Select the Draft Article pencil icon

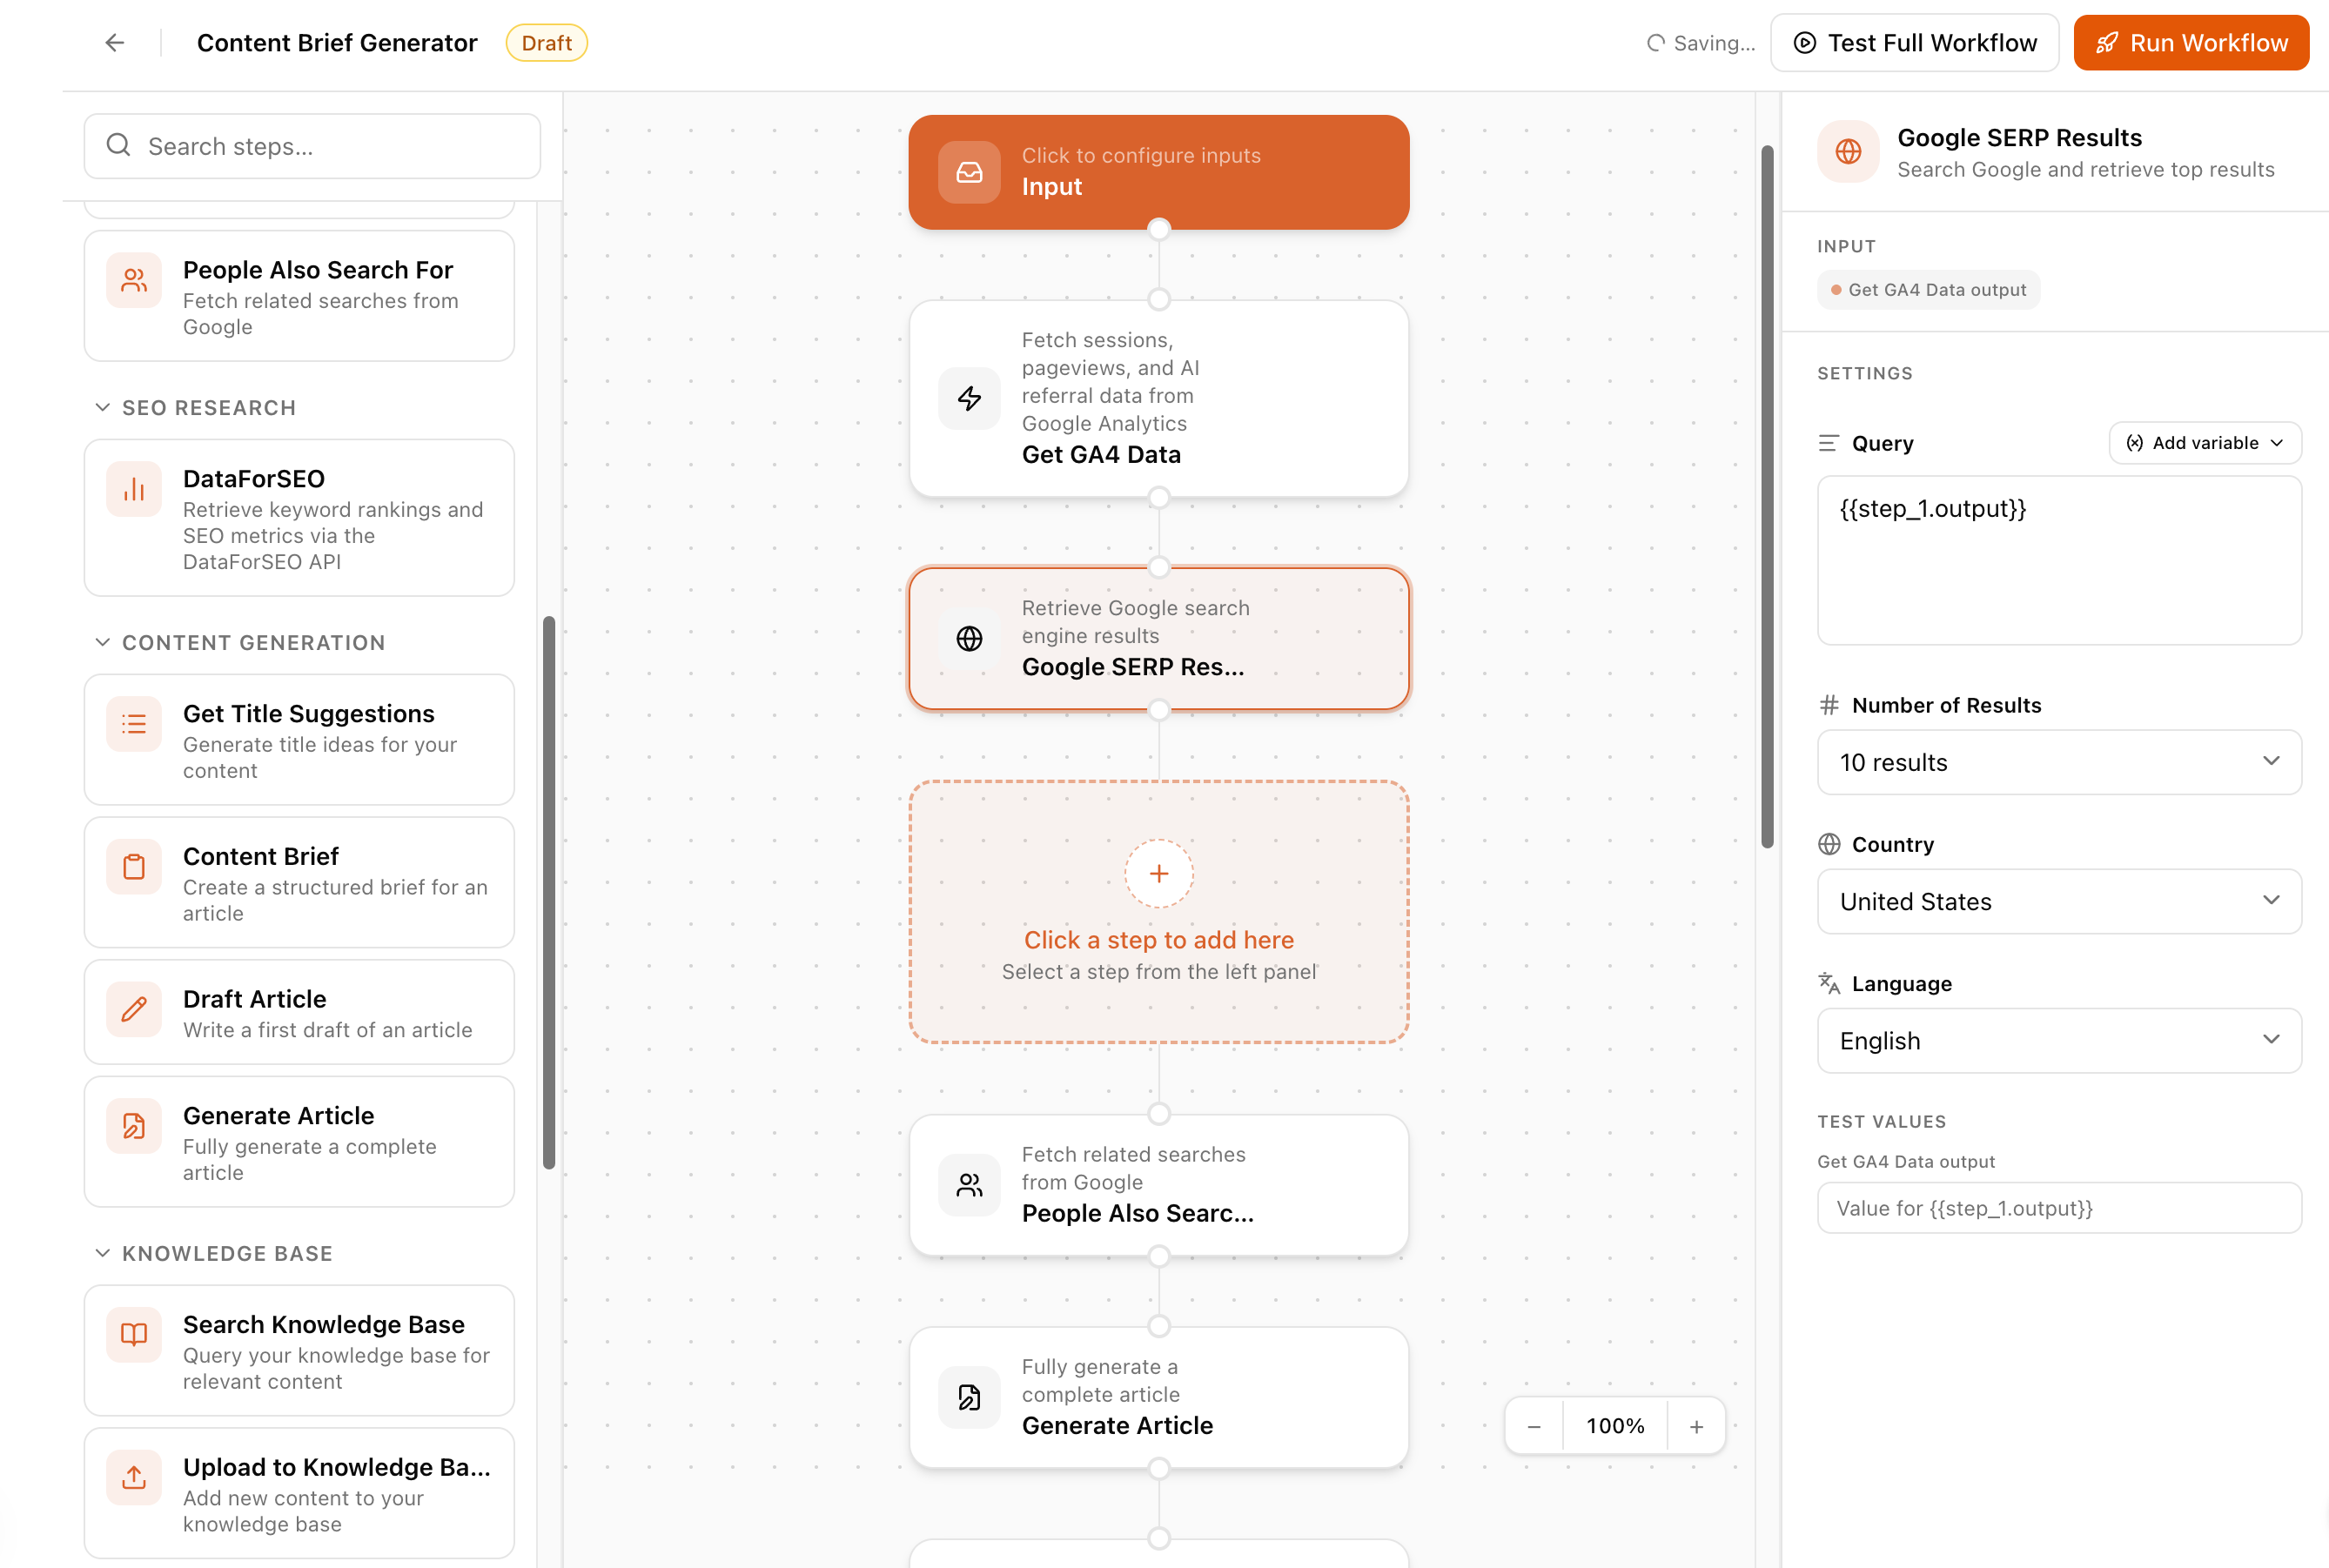pos(133,1009)
